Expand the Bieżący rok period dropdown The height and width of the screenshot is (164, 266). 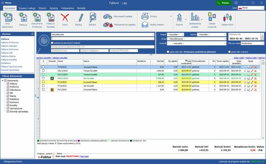pyautogui.click(x=262, y=35)
